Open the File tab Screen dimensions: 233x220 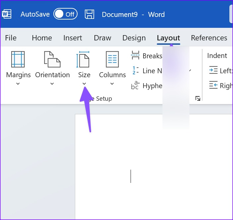pyautogui.click(x=11, y=38)
